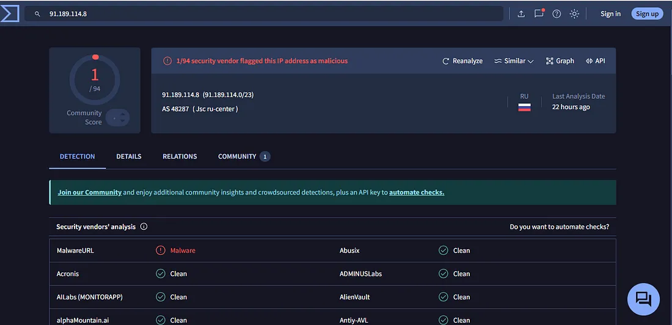The image size is (672, 325).
Task: Click the magnifier search icon
Action: [38, 14]
